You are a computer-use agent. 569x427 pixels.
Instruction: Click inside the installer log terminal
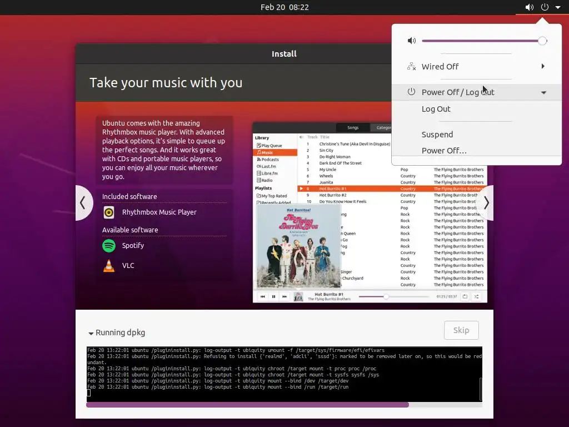click(283, 374)
